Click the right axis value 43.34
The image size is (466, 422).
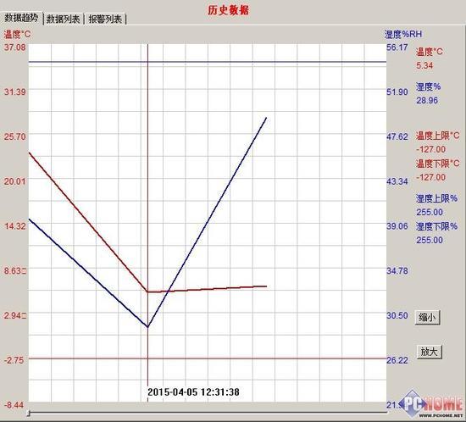[x=397, y=181]
